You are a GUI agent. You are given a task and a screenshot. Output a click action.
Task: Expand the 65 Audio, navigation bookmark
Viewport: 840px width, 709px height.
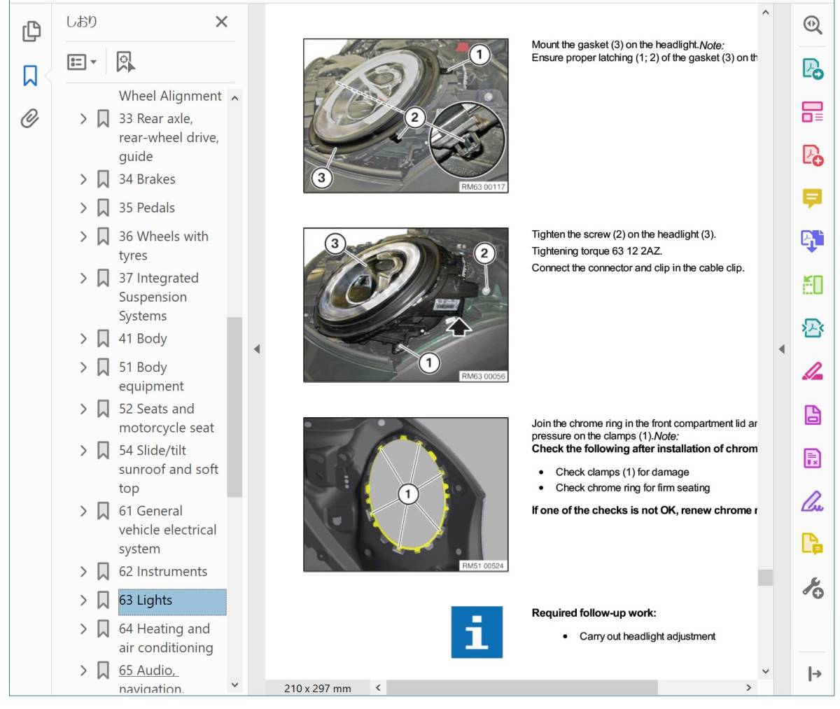point(83,671)
